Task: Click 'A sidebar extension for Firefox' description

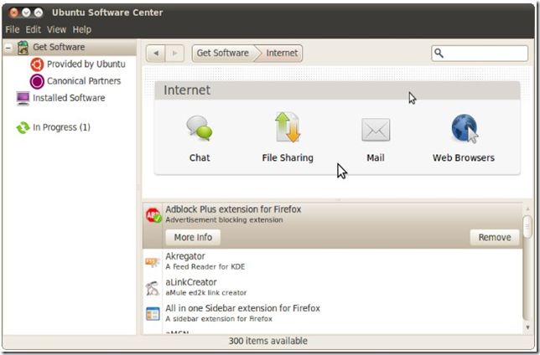Action: pyautogui.click(x=219, y=319)
